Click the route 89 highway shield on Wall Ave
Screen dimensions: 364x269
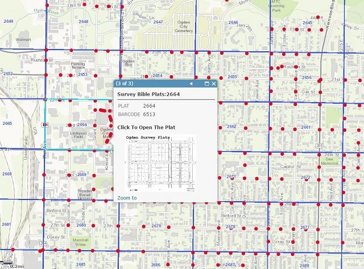[x=44, y=124]
